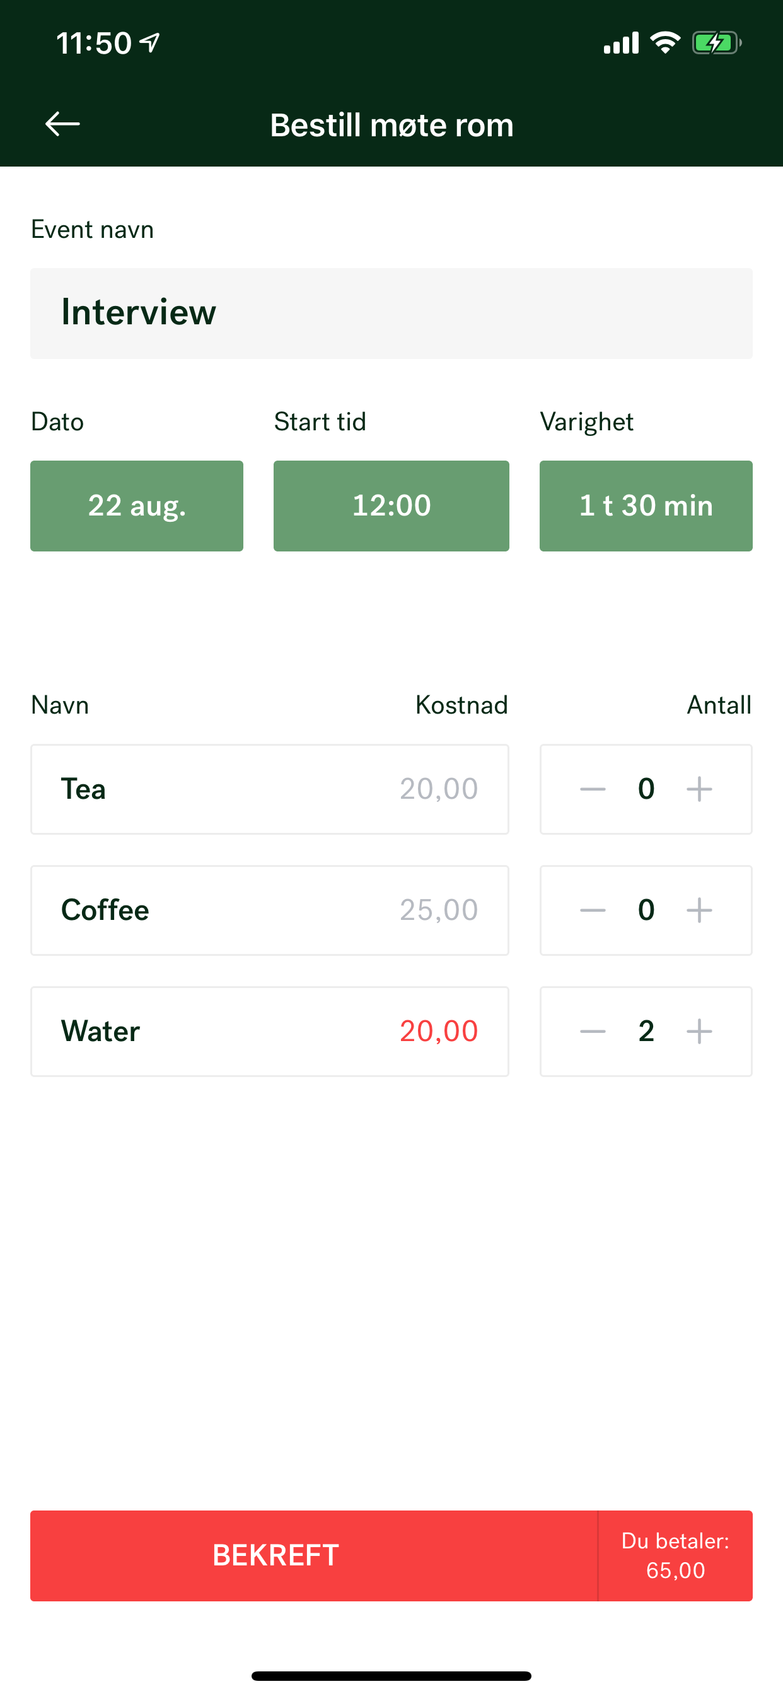This screenshot has height=1696, width=783.
Task: Remove one Coffee using minus icon
Action: (593, 910)
